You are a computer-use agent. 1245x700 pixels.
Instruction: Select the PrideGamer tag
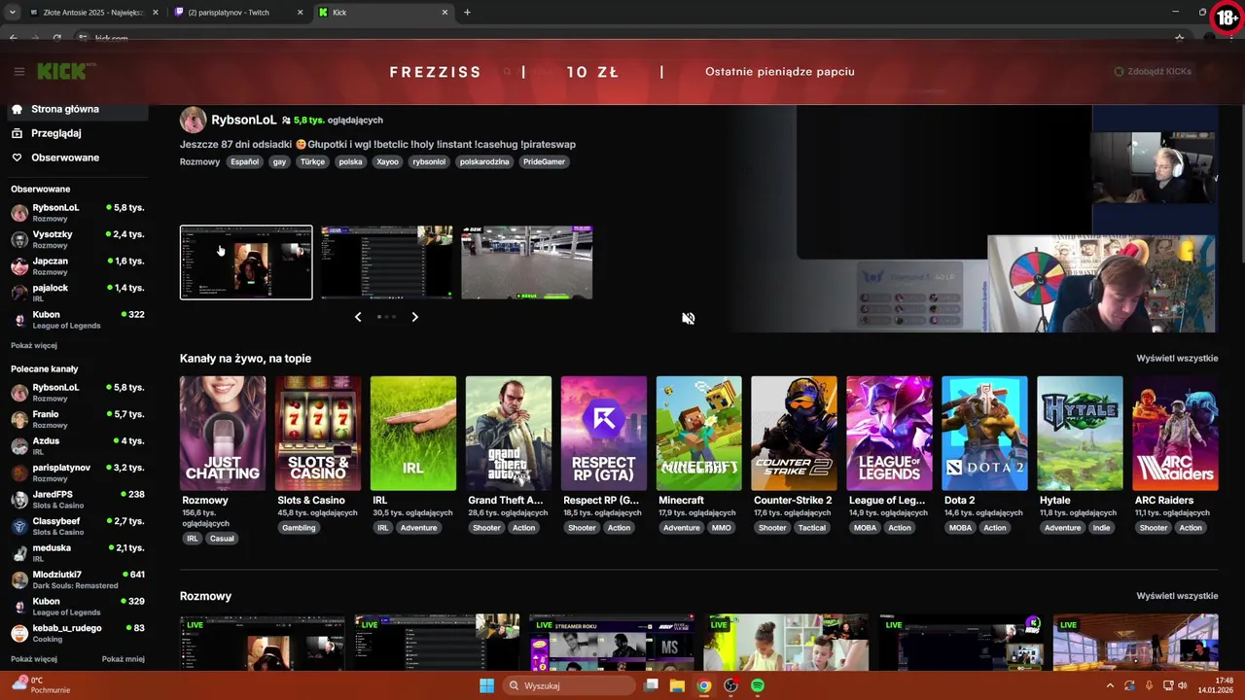544,161
